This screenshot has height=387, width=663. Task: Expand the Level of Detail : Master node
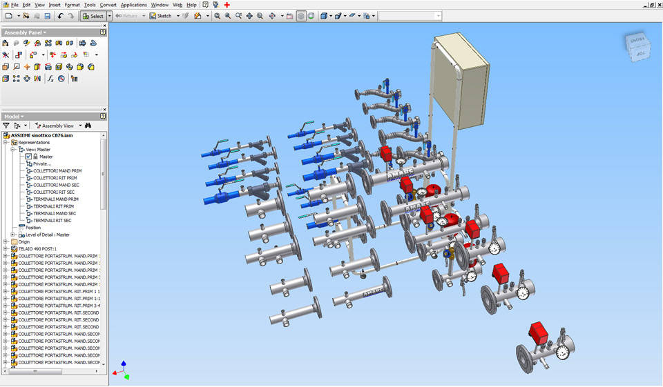tap(13, 235)
